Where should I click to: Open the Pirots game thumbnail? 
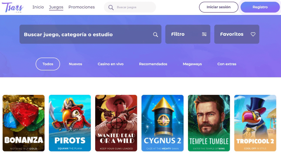pos(70,123)
